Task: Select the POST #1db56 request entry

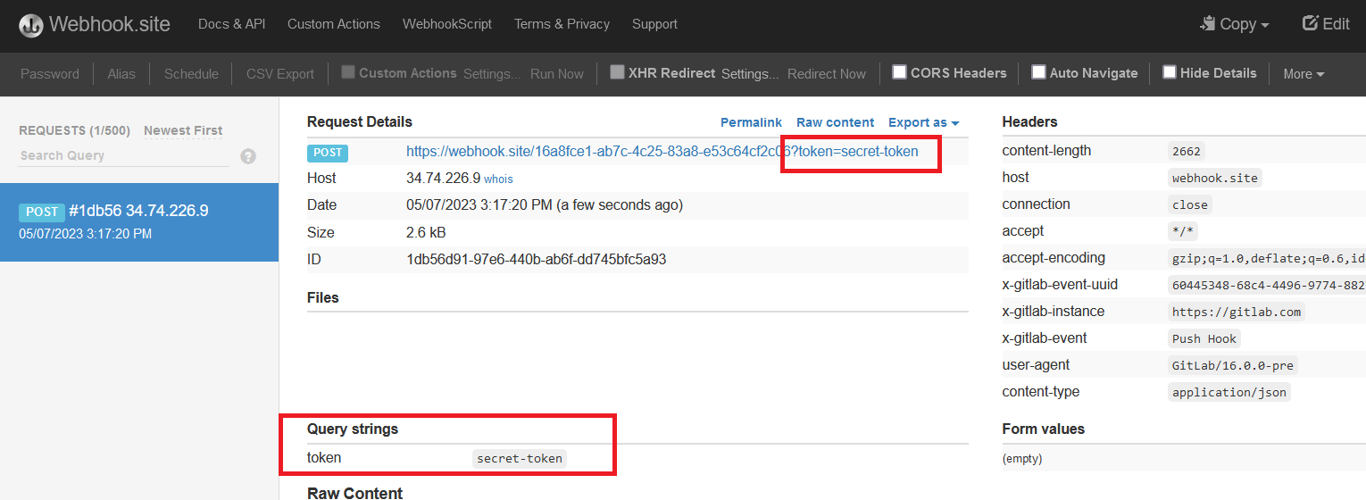Action: tap(139, 221)
